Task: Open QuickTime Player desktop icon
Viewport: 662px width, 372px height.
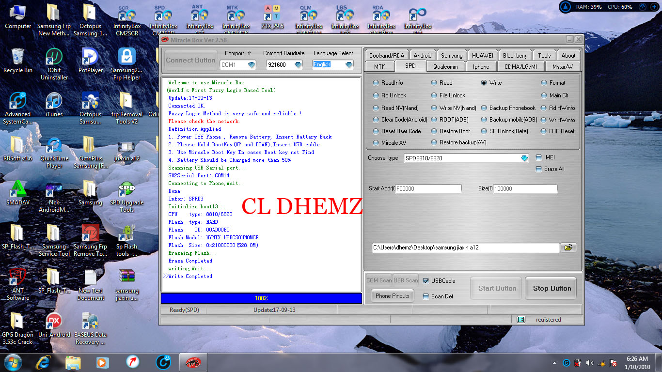Action: click(54, 152)
